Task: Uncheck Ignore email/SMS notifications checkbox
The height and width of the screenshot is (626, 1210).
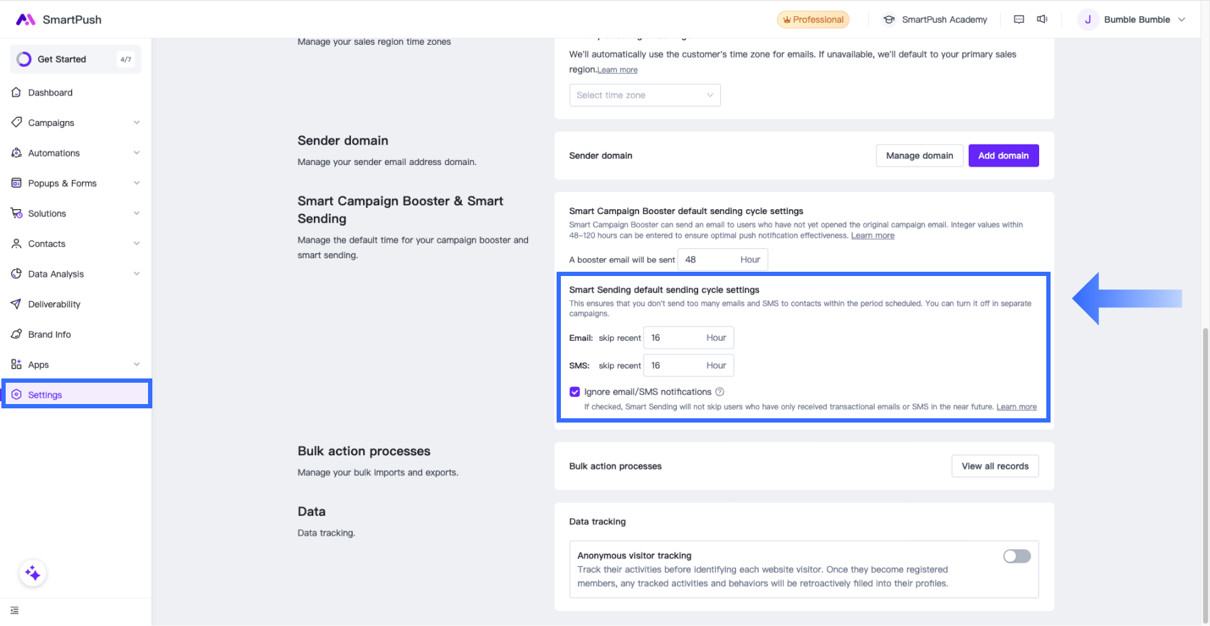Action: [x=574, y=392]
